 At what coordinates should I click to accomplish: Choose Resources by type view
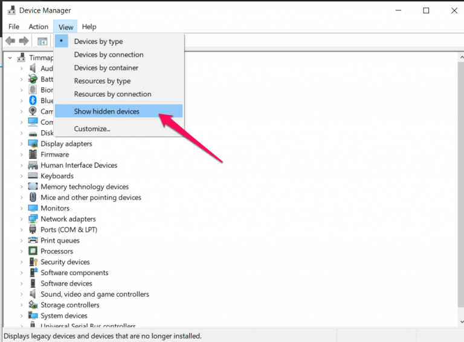tap(118, 81)
